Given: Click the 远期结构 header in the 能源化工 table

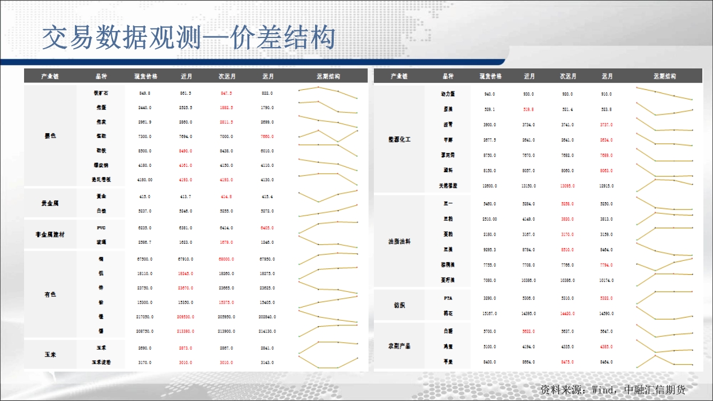Looking at the screenshot, I should [664, 76].
